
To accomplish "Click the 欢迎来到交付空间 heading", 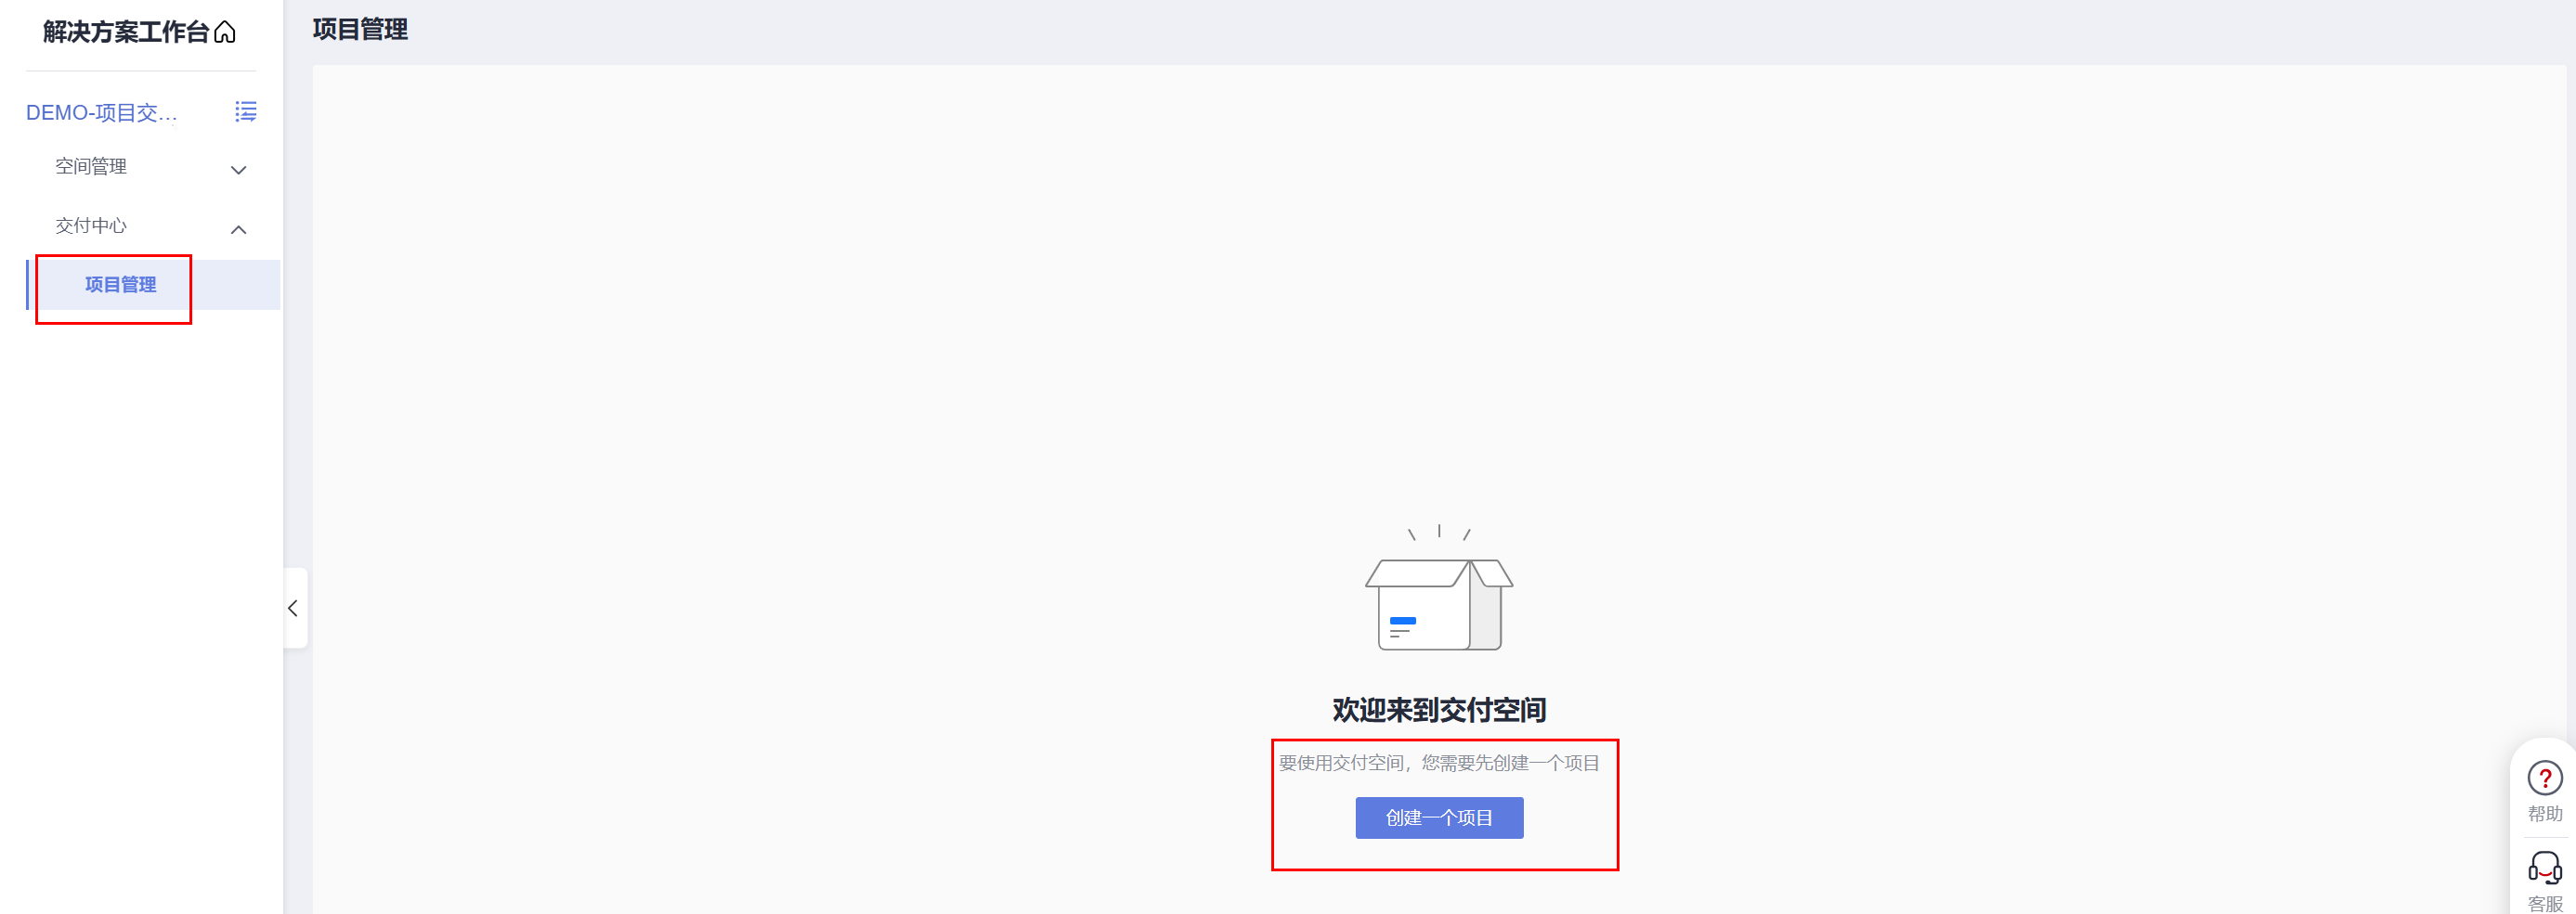I will pyautogui.click(x=1439, y=710).
